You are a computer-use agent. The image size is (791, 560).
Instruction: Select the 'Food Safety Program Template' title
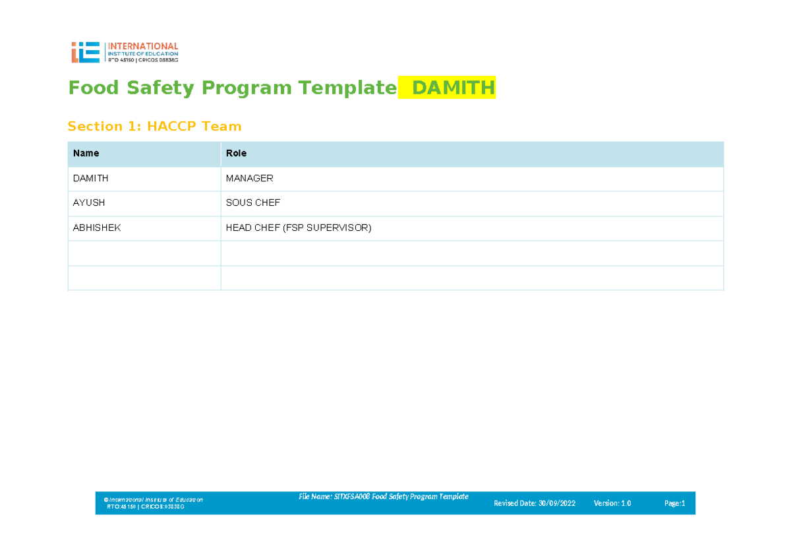[233, 88]
